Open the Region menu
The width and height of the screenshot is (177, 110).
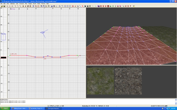(x=30, y=4)
